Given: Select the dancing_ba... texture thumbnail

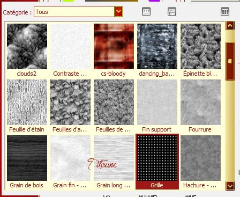Looking at the screenshot, I should click(157, 47).
